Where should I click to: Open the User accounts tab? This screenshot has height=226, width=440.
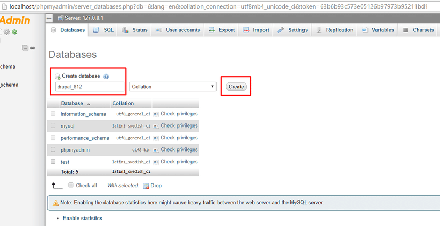coord(178,30)
